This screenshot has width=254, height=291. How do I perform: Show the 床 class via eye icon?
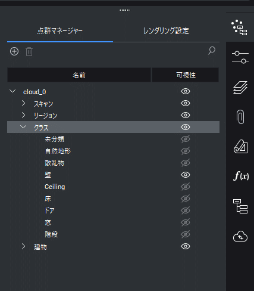pyautogui.click(x=186, y=199)
